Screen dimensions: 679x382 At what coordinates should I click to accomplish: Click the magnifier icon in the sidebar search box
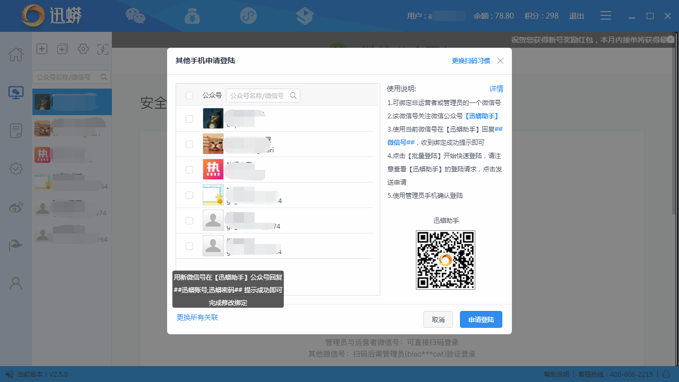point(104,77)
